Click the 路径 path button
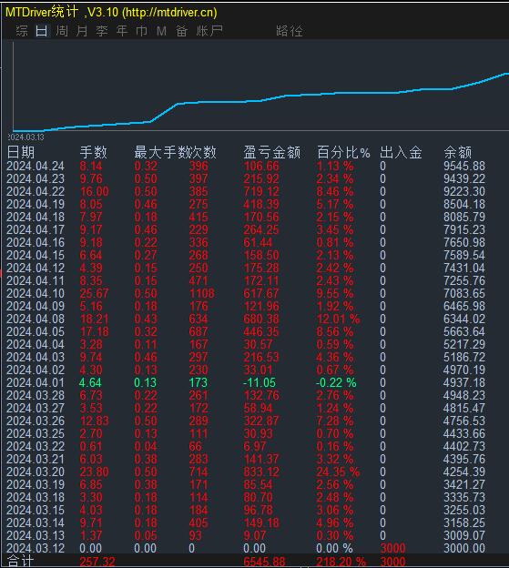Viewport: 509px width, 568px height. (289, 31)
